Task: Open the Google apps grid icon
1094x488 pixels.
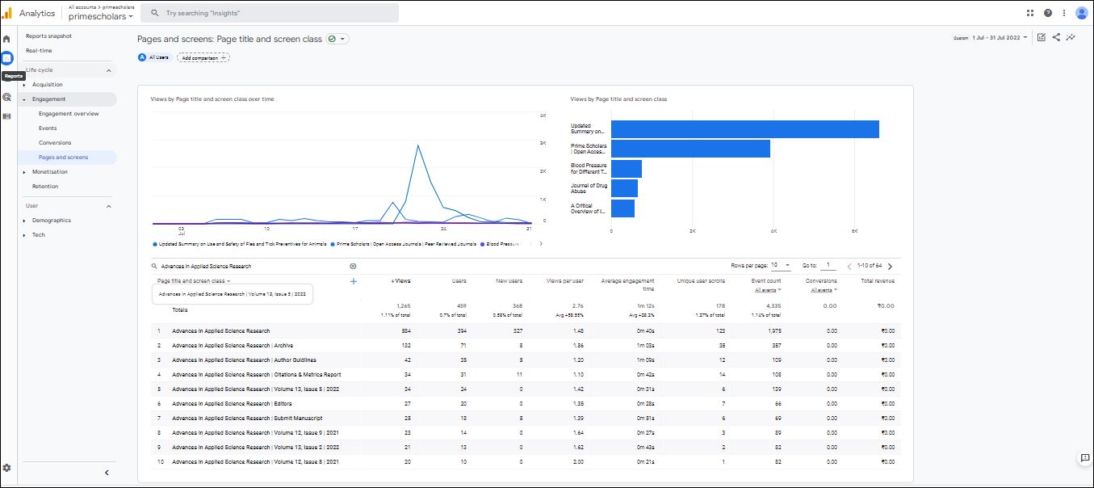Action: click(1030, 13)
